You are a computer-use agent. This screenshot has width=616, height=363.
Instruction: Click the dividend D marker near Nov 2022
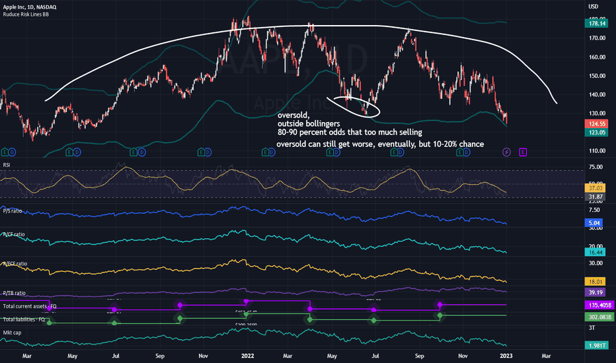pyautogui.click(x=467, y=152)
